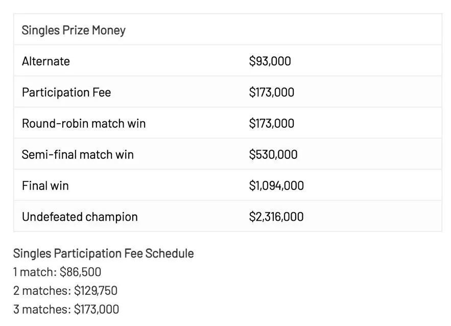The height and width of the screenshot is (326, 451).
Task: Select the Alternate row label
Action: 46,61
